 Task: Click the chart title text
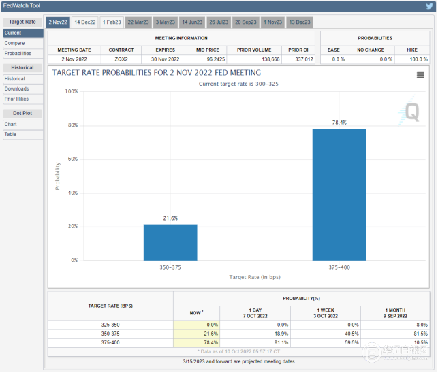pyautogui.click(x=157, y=73)
